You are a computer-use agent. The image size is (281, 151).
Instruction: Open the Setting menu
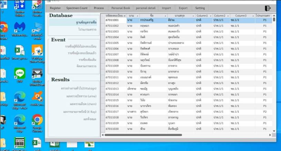[200, 8]
